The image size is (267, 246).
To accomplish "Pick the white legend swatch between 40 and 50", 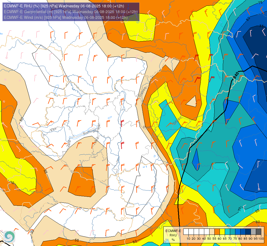I will pos(207,232).
